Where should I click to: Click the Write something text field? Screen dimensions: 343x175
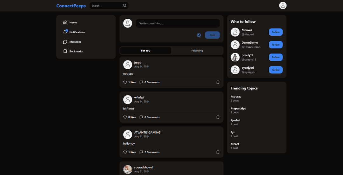pyautogui.click(x=178, y=23)
